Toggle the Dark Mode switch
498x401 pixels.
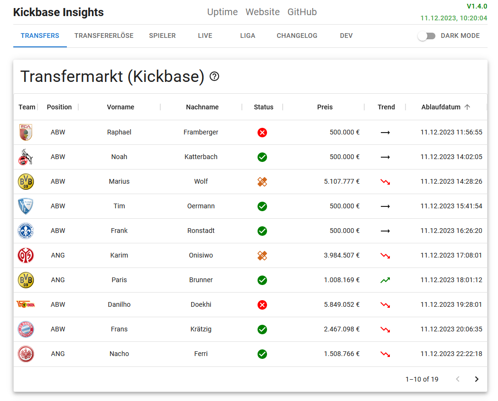(x=426, y=36)
